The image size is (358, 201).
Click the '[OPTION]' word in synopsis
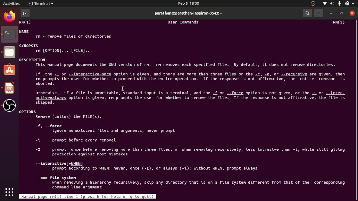(52, 51)
